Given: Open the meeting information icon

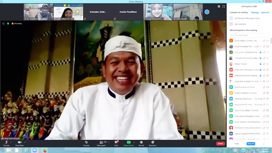Looking at the screenshot, I should [3, 23].
